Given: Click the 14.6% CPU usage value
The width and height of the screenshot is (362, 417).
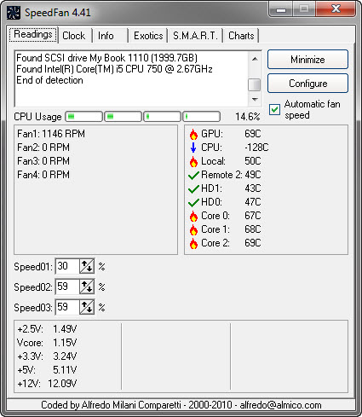Looking at the screenshot, I should tap(248, 117).
